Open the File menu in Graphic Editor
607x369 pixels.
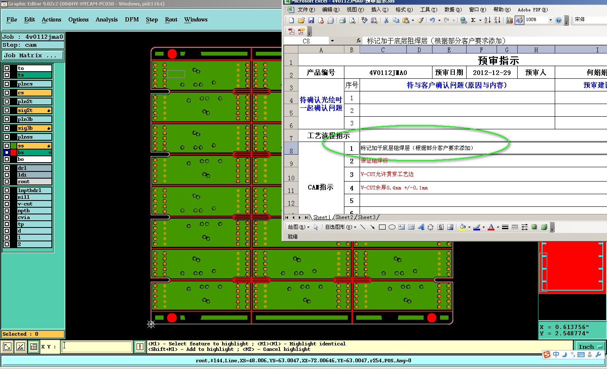point(12,19)
